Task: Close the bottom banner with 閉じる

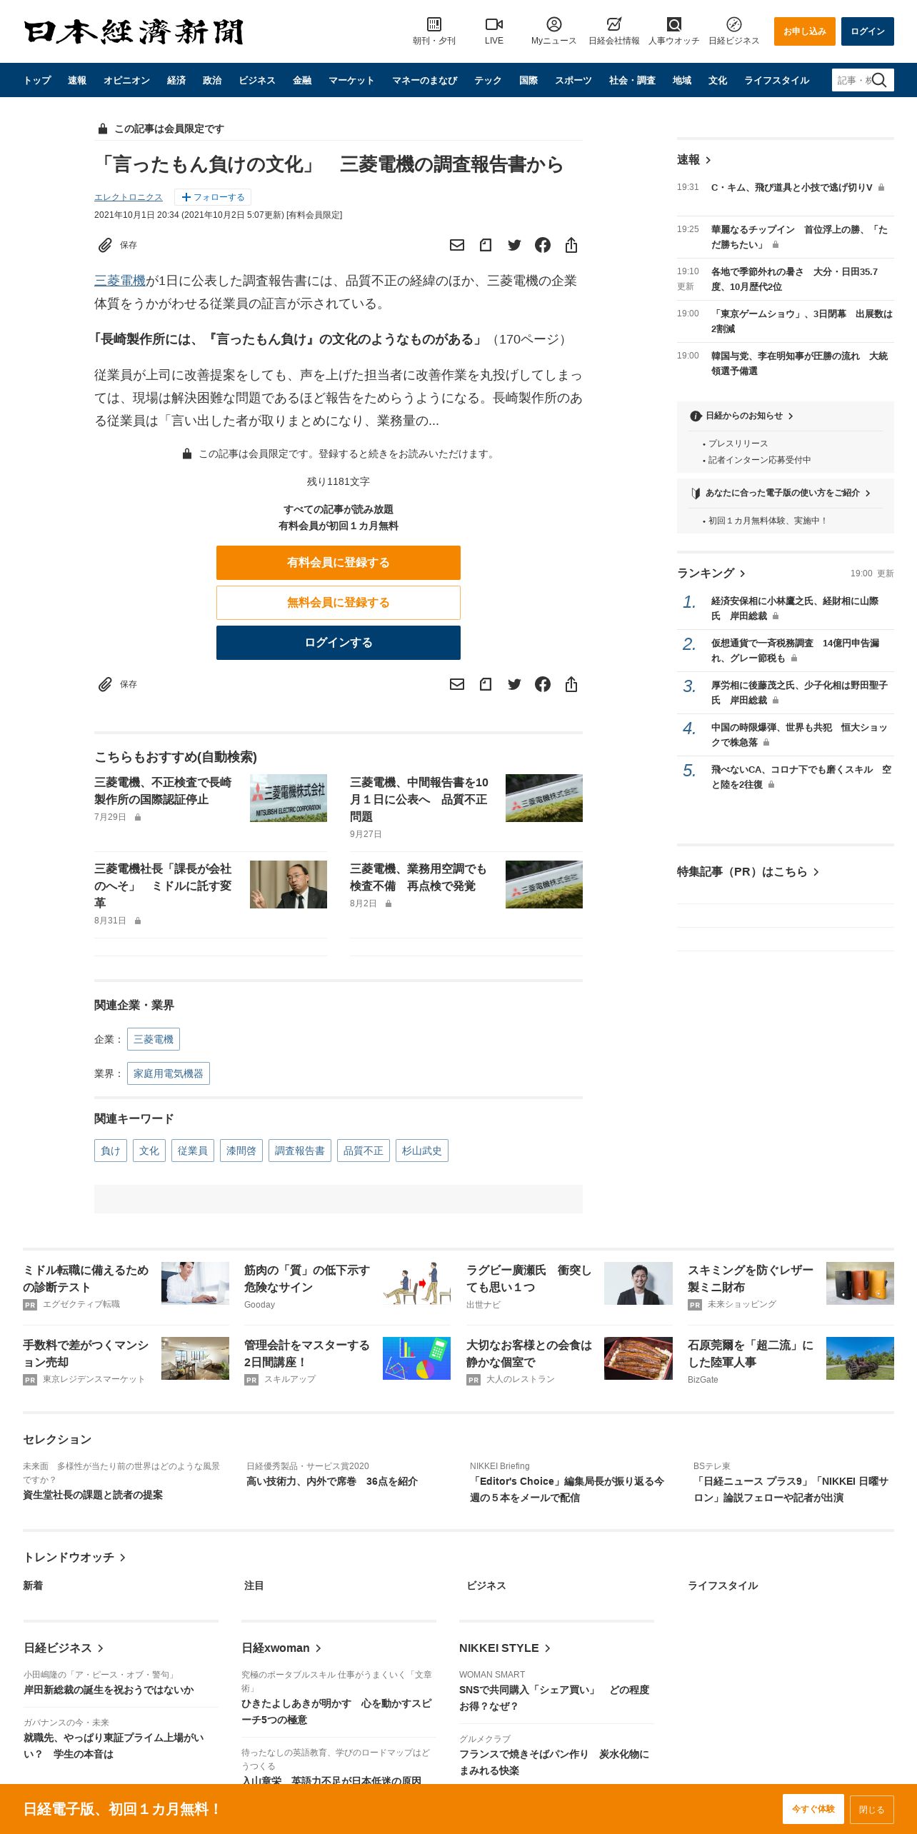Action: coord(872,1809)
